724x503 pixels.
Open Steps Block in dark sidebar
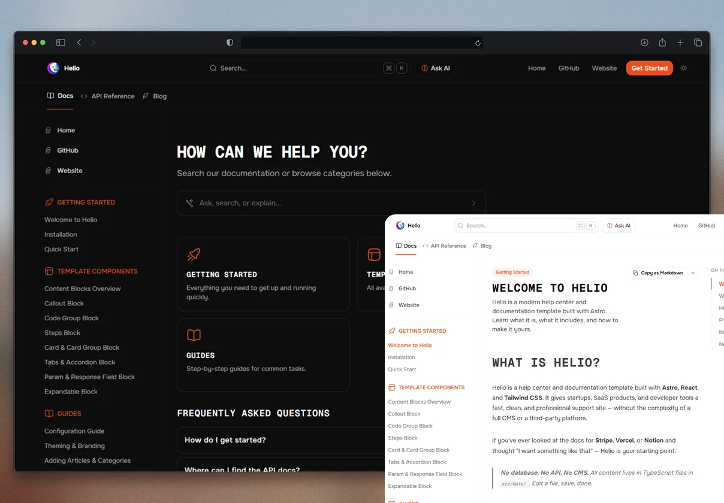(62, 333)
